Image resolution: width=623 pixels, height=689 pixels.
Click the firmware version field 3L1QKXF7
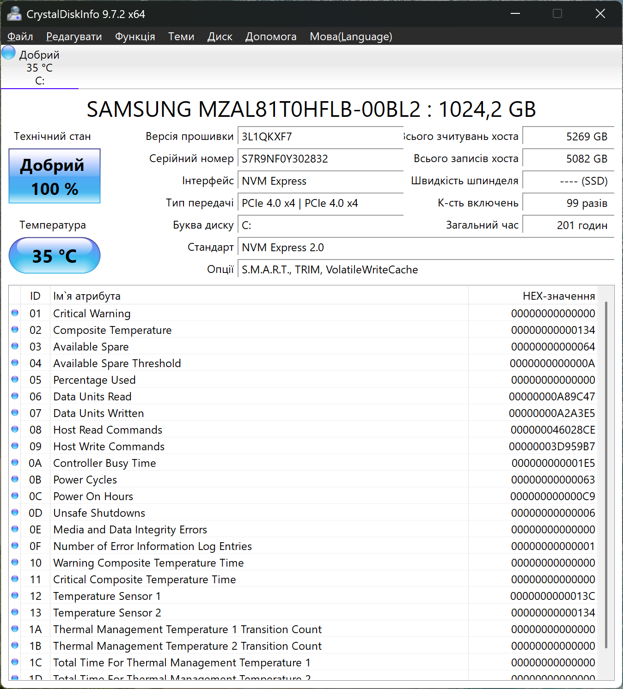pos(321,137)
